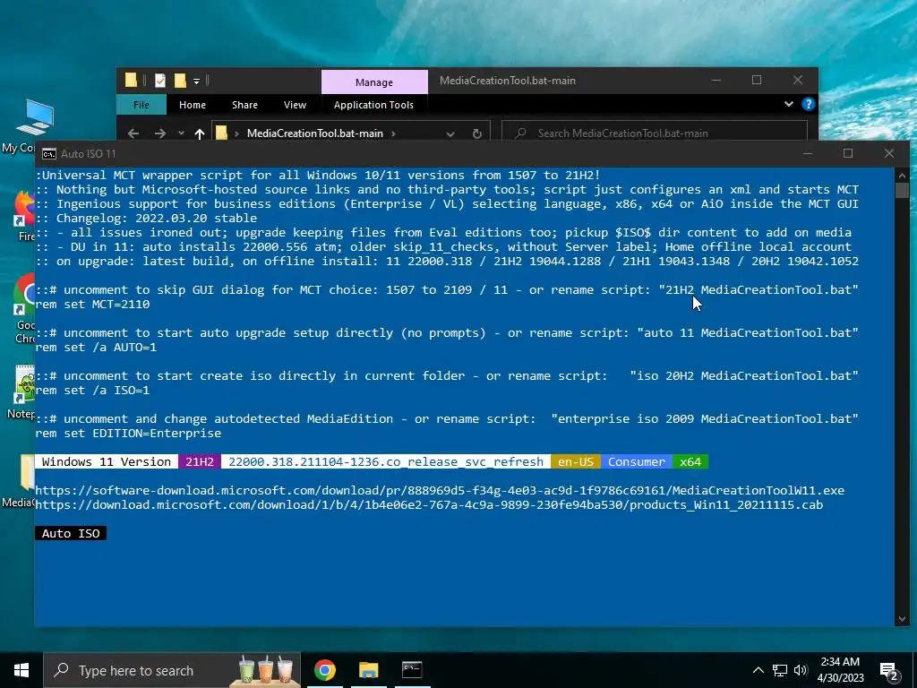Click the rem set /a AUTO=1 line
Image resolution: width=917 pixels, height=688 pixels.
[96, 348]
